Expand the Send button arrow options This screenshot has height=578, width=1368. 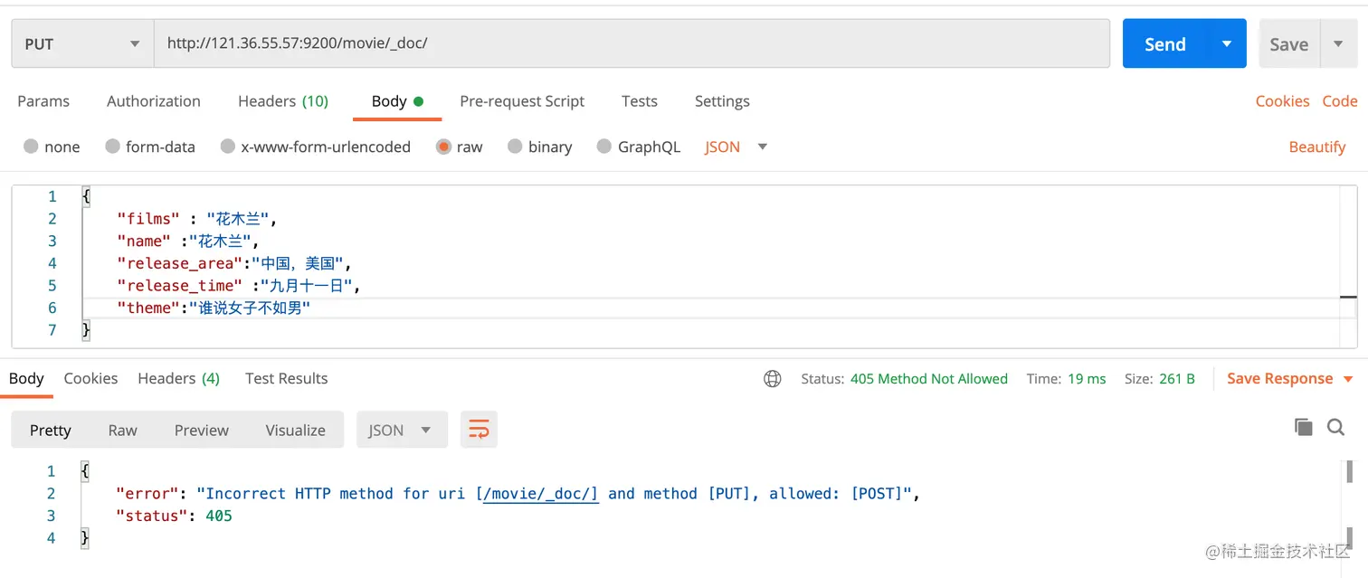click(x=1227, y=43)
